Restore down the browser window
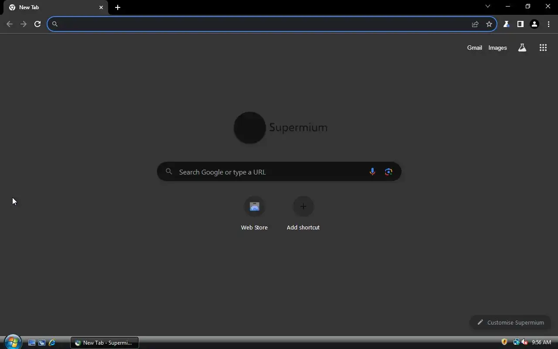The image size is (558, 349). point(528,6)
